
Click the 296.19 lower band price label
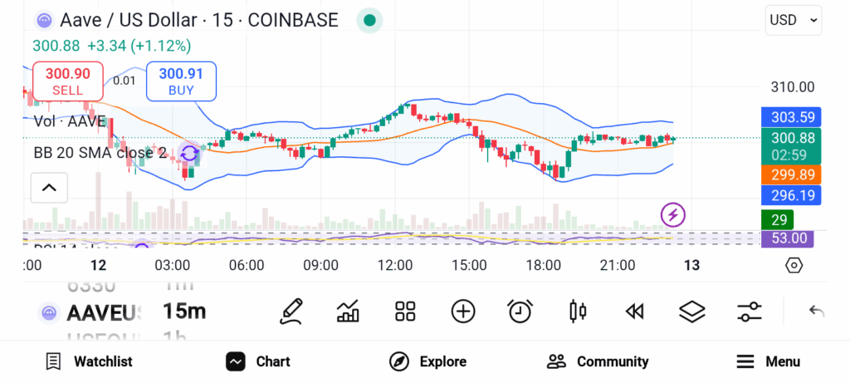click(x=791, y=194)
